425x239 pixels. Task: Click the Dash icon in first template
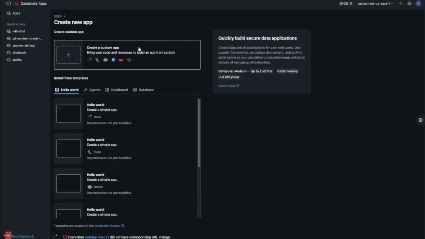90,117
